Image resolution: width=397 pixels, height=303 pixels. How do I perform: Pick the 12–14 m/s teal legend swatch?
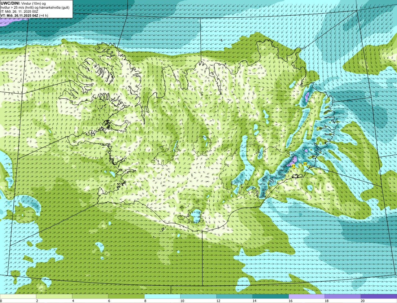[x=234, y=296]
